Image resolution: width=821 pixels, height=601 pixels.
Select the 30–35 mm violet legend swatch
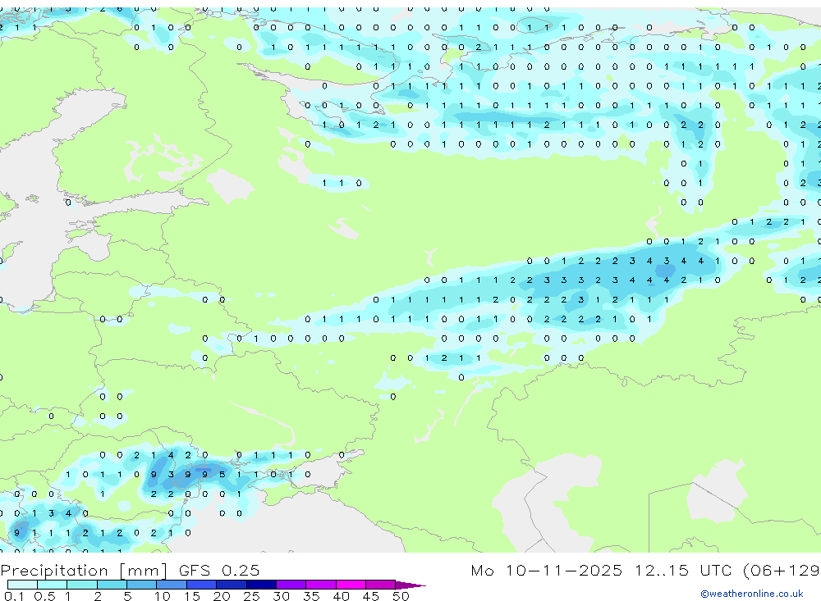[291, 585]
